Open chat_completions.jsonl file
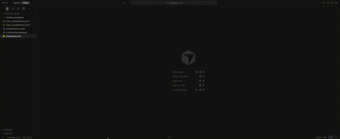The height and width of the screenshot is (139, 340). pyautogui.click(x=18, y=25)
